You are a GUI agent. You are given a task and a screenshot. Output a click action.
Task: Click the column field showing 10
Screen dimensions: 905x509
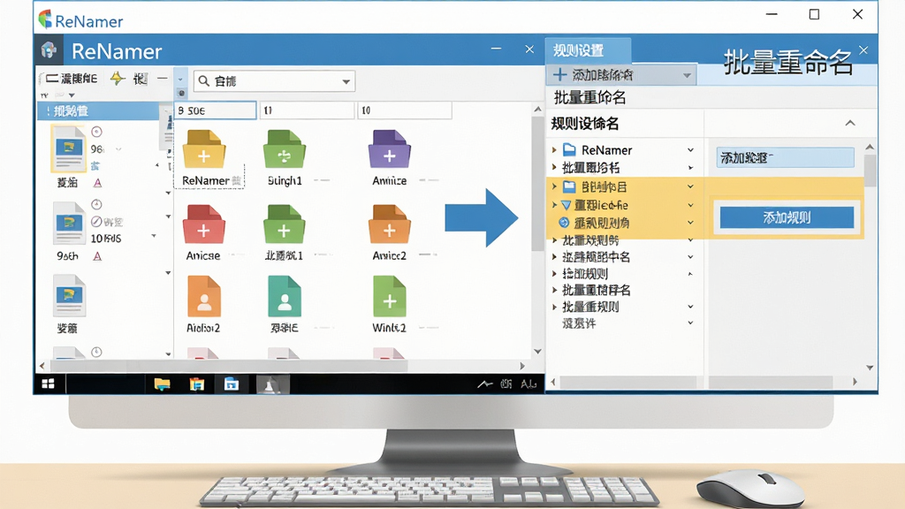[404, 110]
